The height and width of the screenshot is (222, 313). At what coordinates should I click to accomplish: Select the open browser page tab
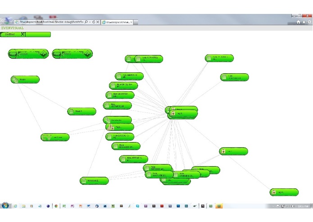[117, 22]
